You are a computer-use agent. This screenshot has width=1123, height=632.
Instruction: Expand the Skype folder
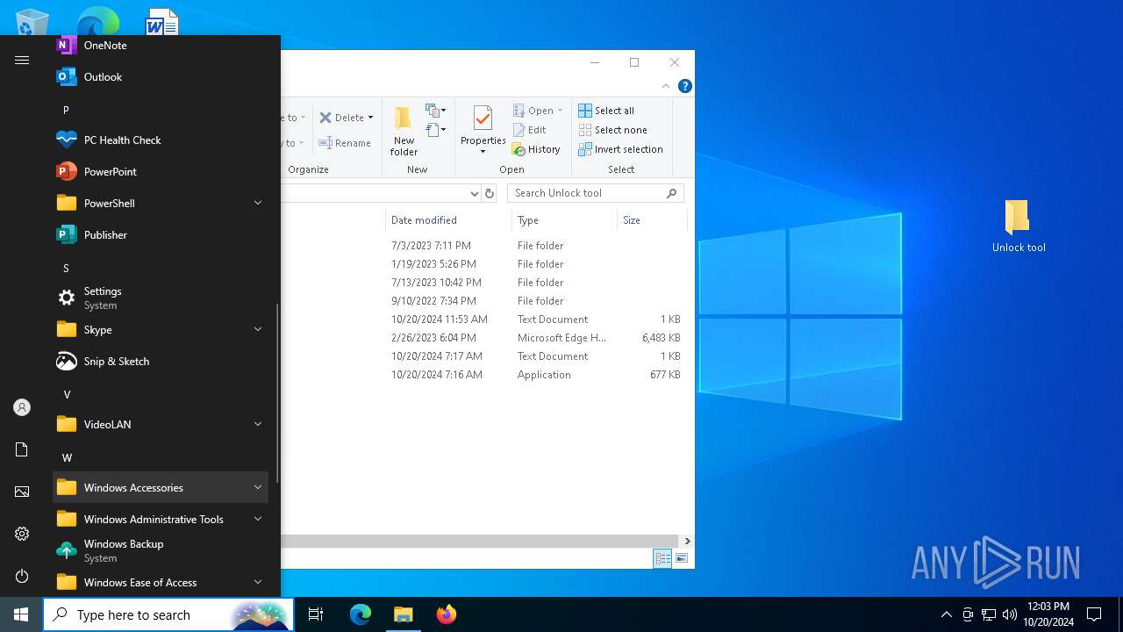(x=161, y=329)
